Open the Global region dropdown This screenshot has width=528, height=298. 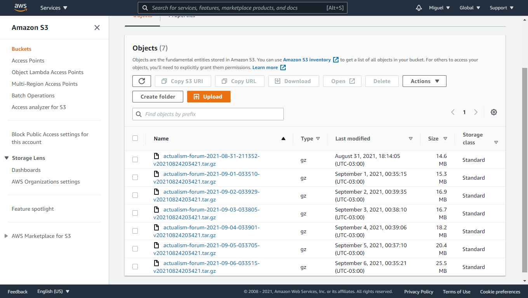470,8
